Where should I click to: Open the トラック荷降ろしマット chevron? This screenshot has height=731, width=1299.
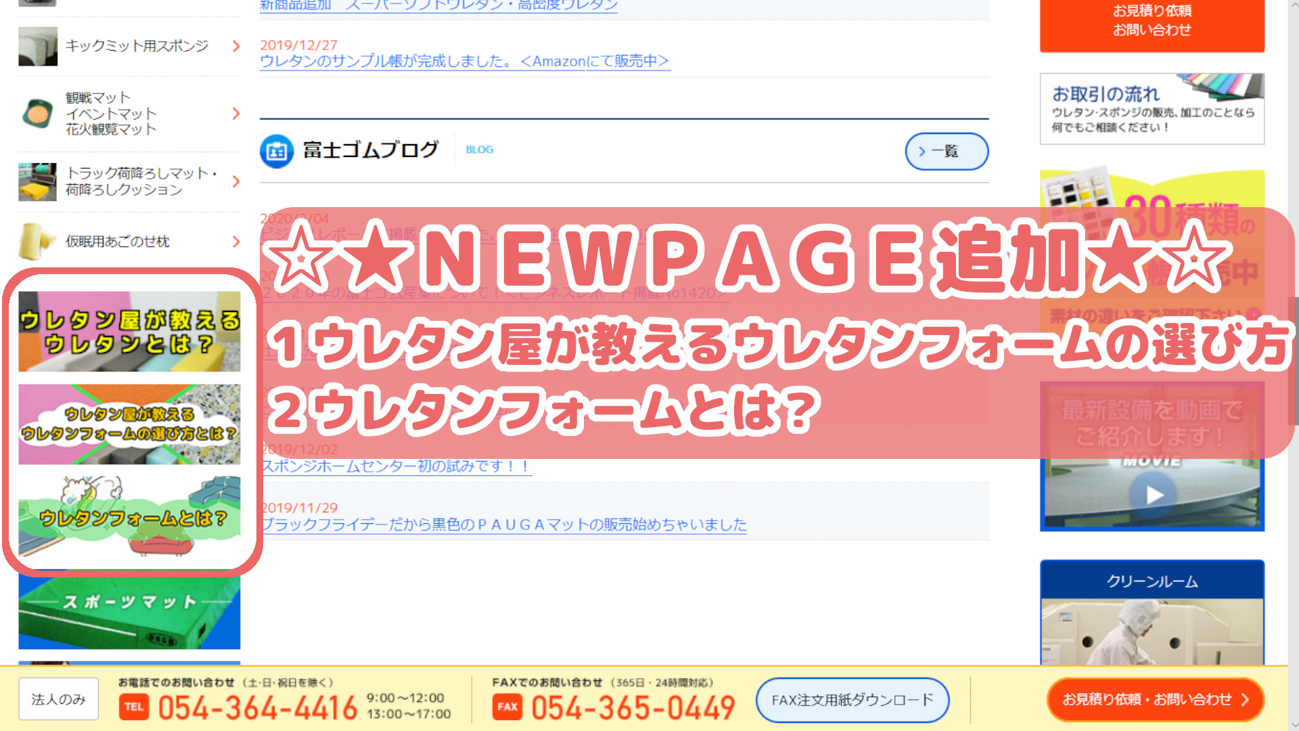[x=236, y=181]
